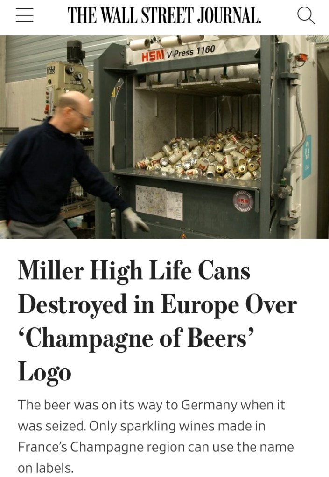Tap the paper rolls atop the press

[167, 42]
